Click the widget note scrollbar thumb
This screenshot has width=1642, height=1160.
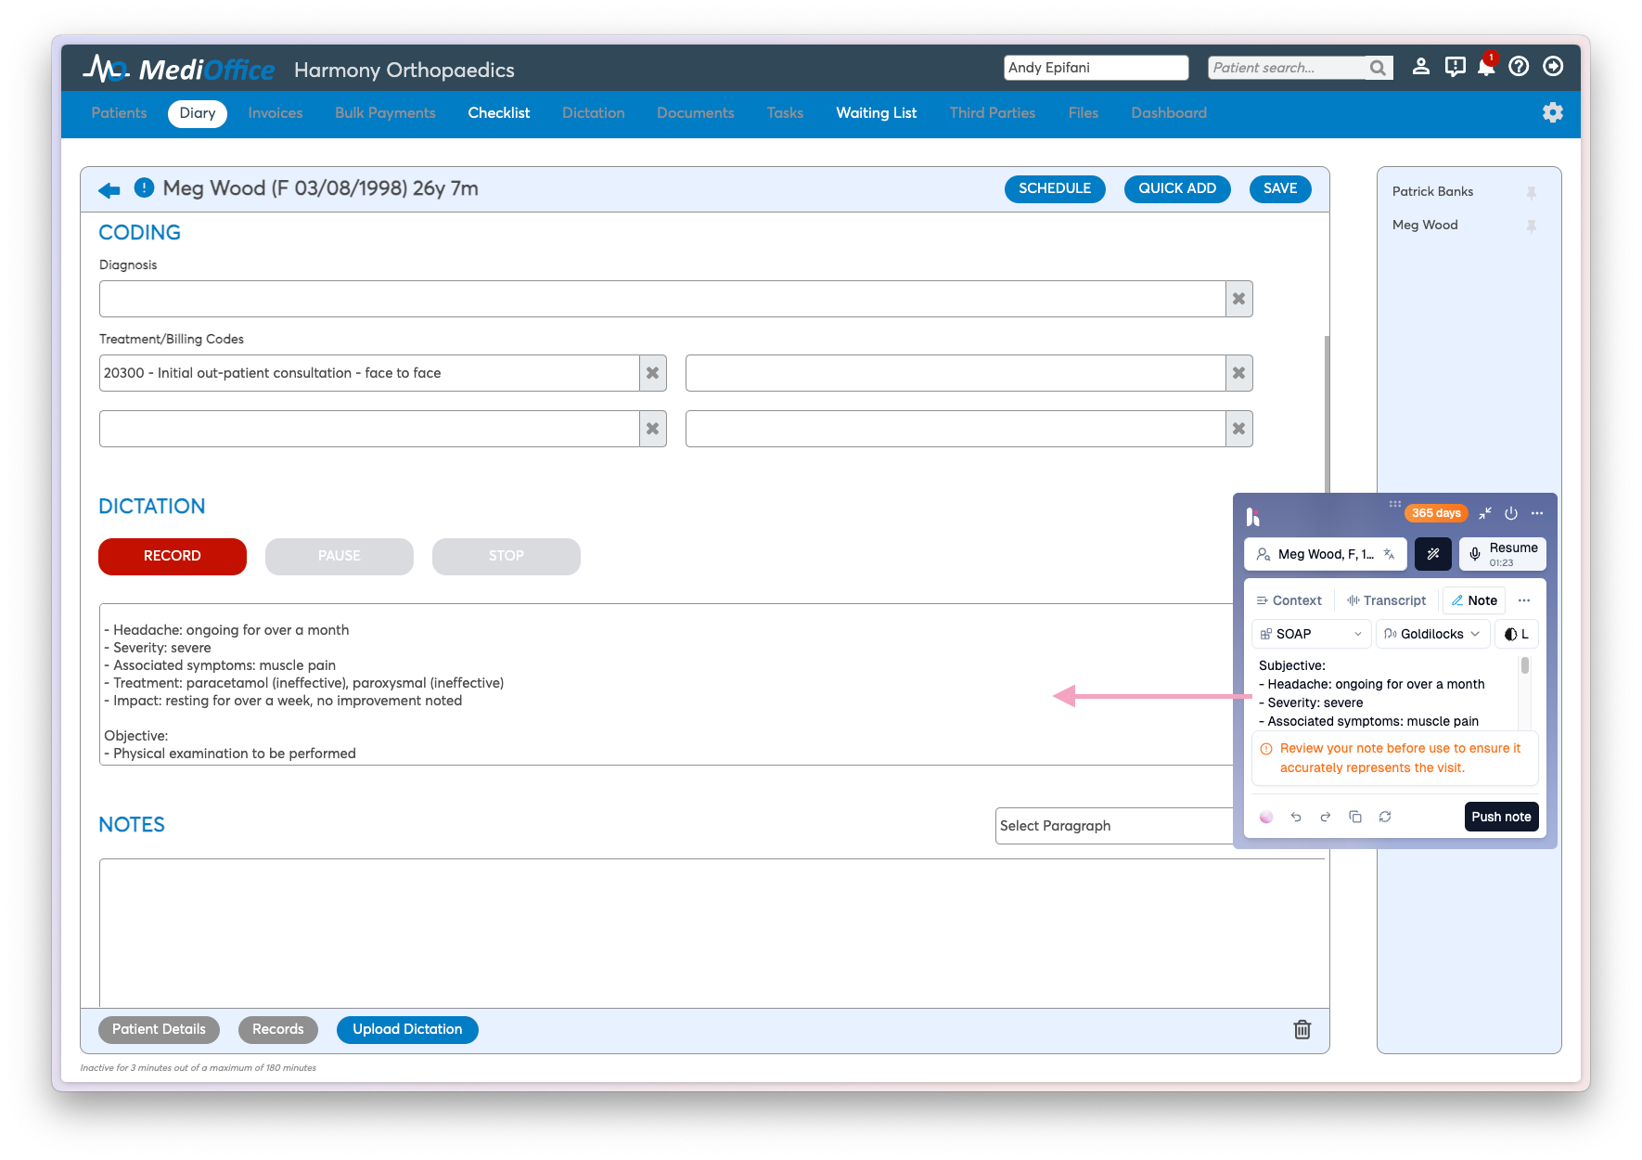pos(1525,665)
